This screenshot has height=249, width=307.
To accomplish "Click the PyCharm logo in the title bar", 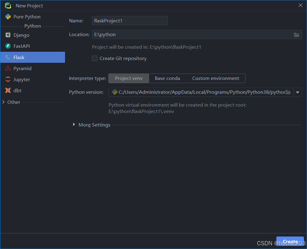I will [x=8, y=5].
